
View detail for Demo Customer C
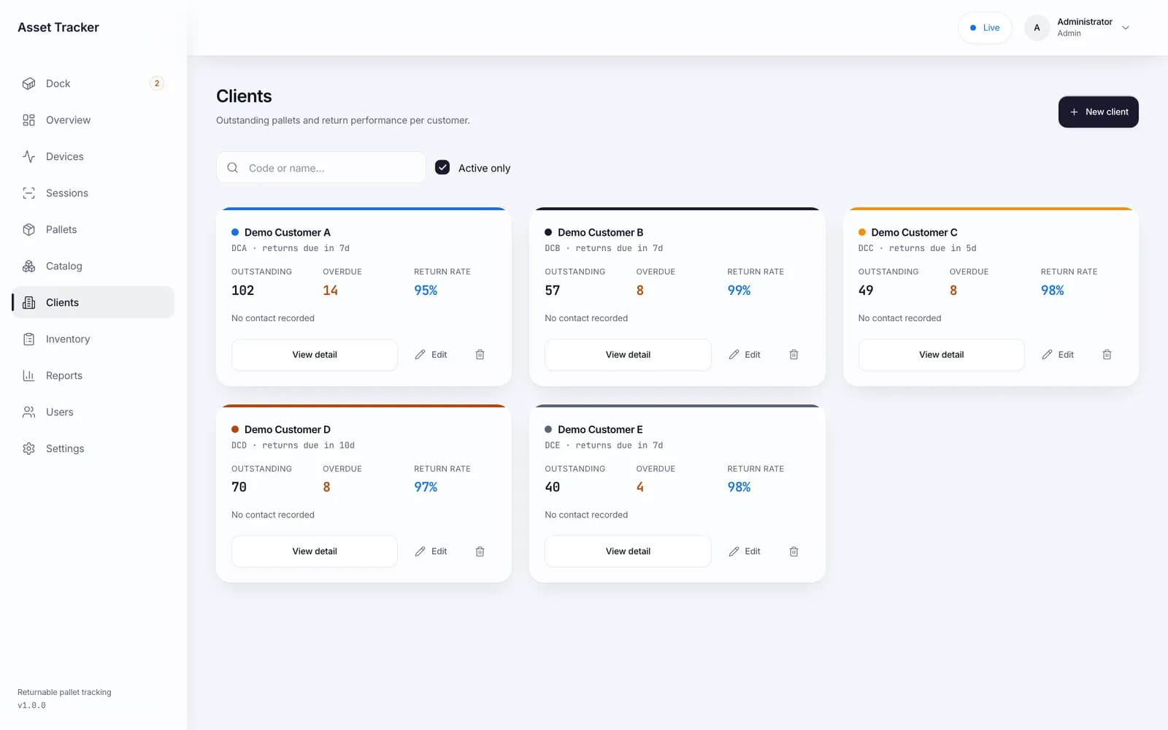[941, 355]
